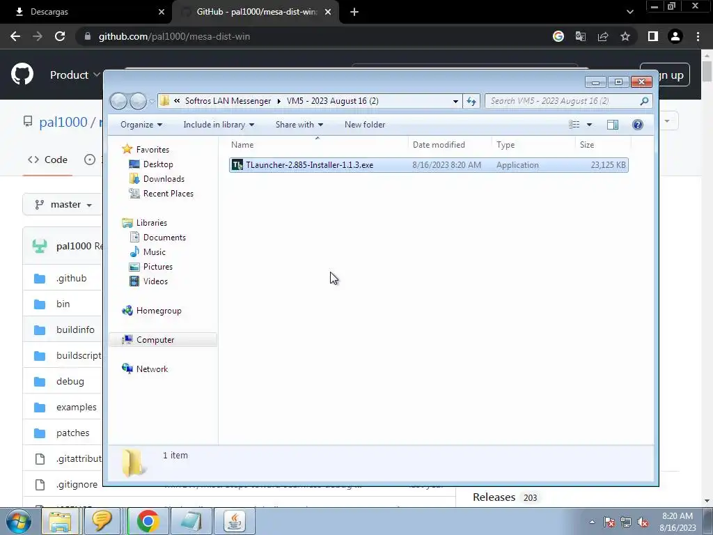Click the search magnifier in Explorer

pos(644,101)
